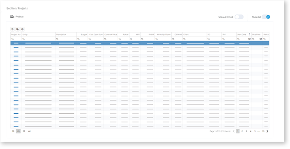Viewport: 290px width, 149px height.
Task: Click the copy grid toolbar icon
Action: click(17, 29)
